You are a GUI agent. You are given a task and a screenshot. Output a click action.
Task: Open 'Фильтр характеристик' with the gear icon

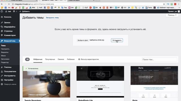pyautogui.click(x=89, y=59)
